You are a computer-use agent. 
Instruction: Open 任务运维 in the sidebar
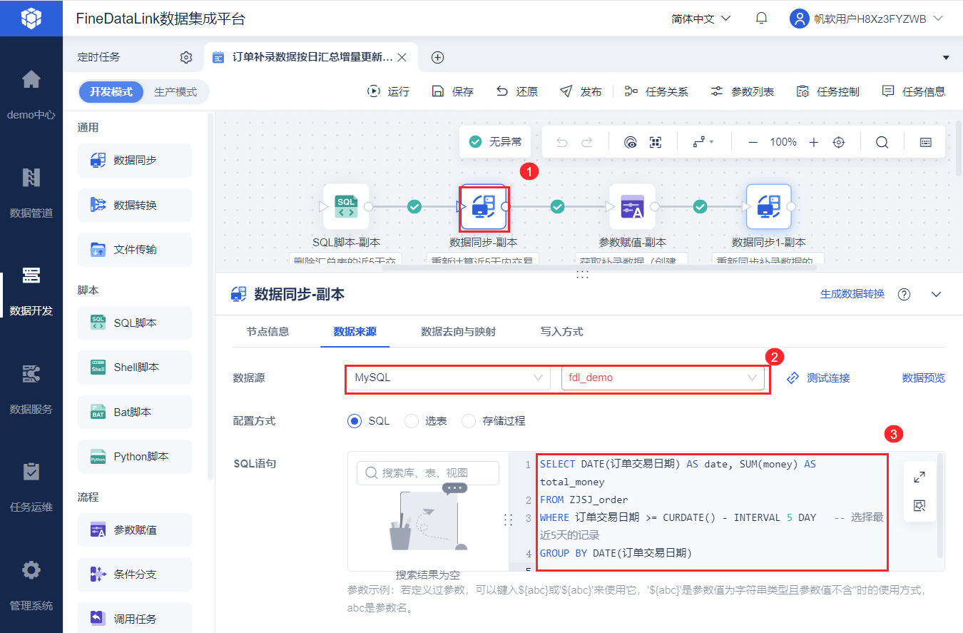(x=31, y=488)
